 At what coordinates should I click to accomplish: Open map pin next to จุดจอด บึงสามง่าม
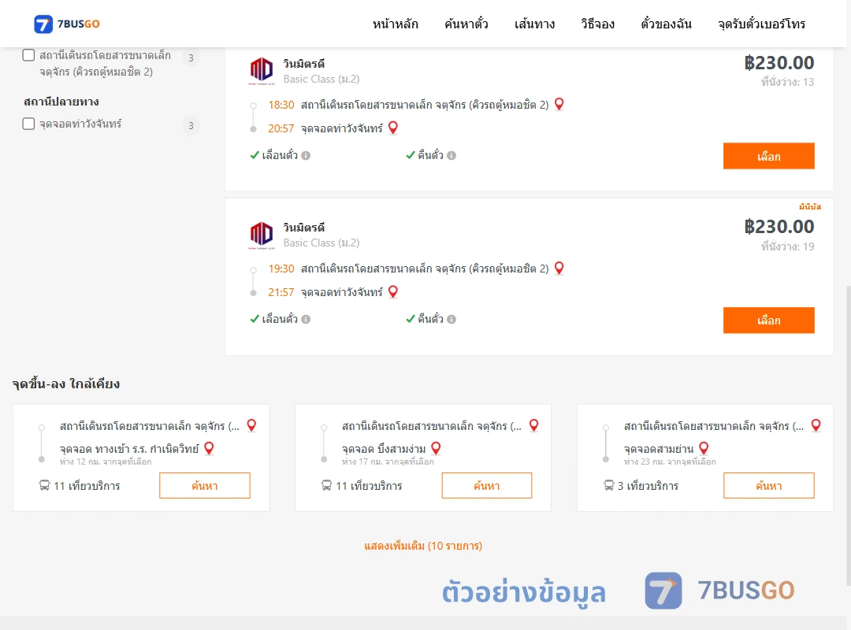click(436, 448)
